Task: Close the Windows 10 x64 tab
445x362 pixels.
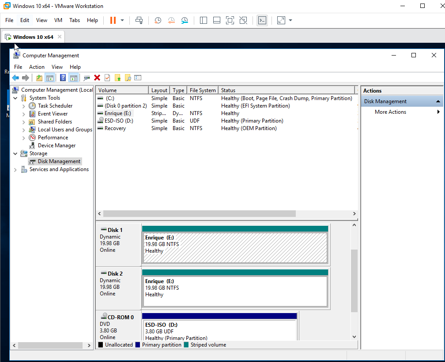Action: click(60, 37)
